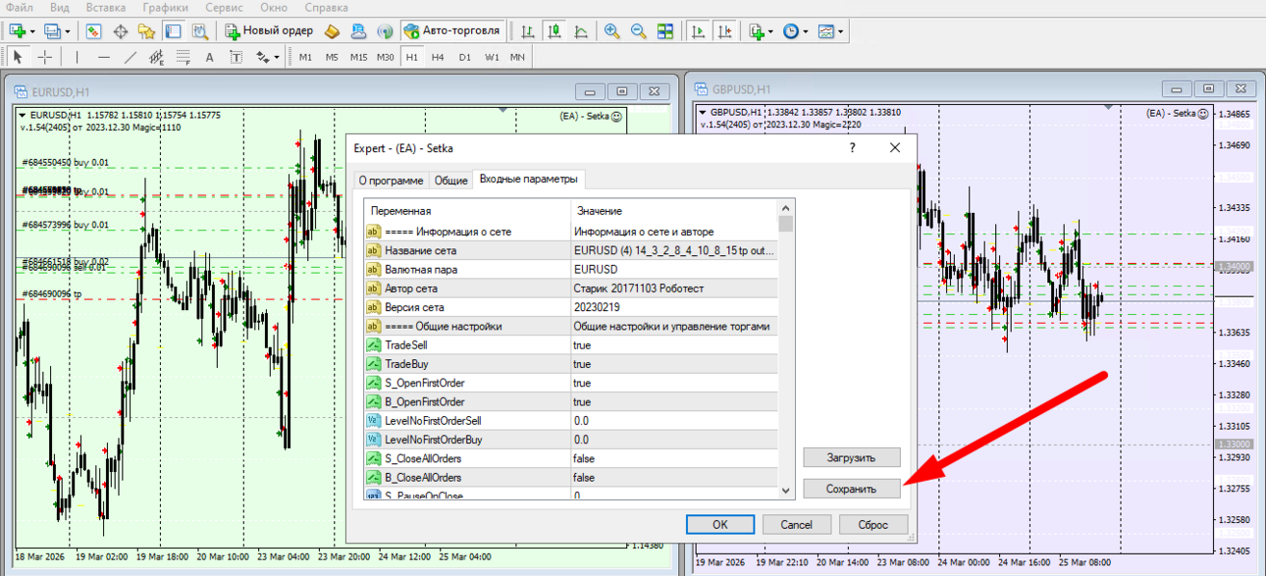Toggle the Авто-торговля button
This screenshot has height=576, width=1266.
(x=453, y=31)
